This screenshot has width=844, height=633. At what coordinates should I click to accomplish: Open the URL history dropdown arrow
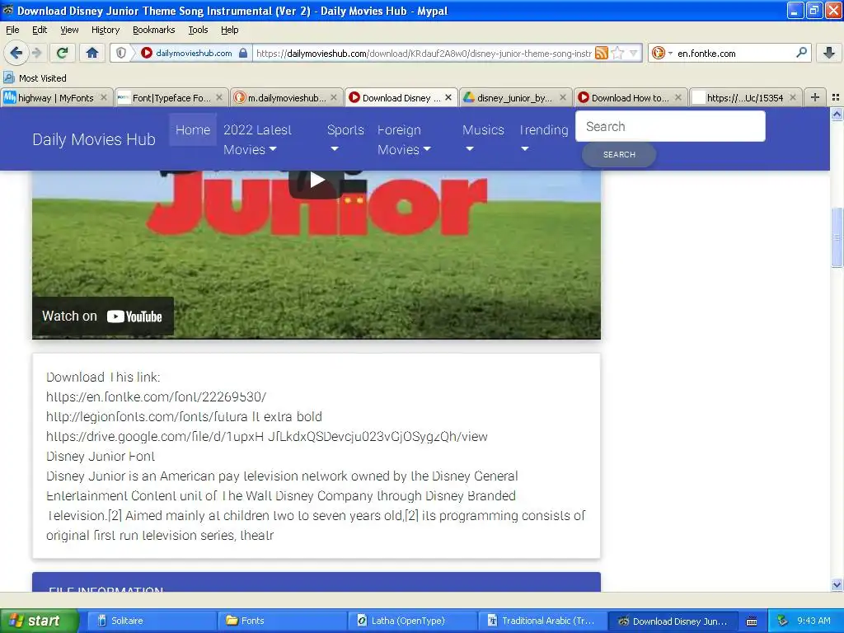[x=633, y=53]
